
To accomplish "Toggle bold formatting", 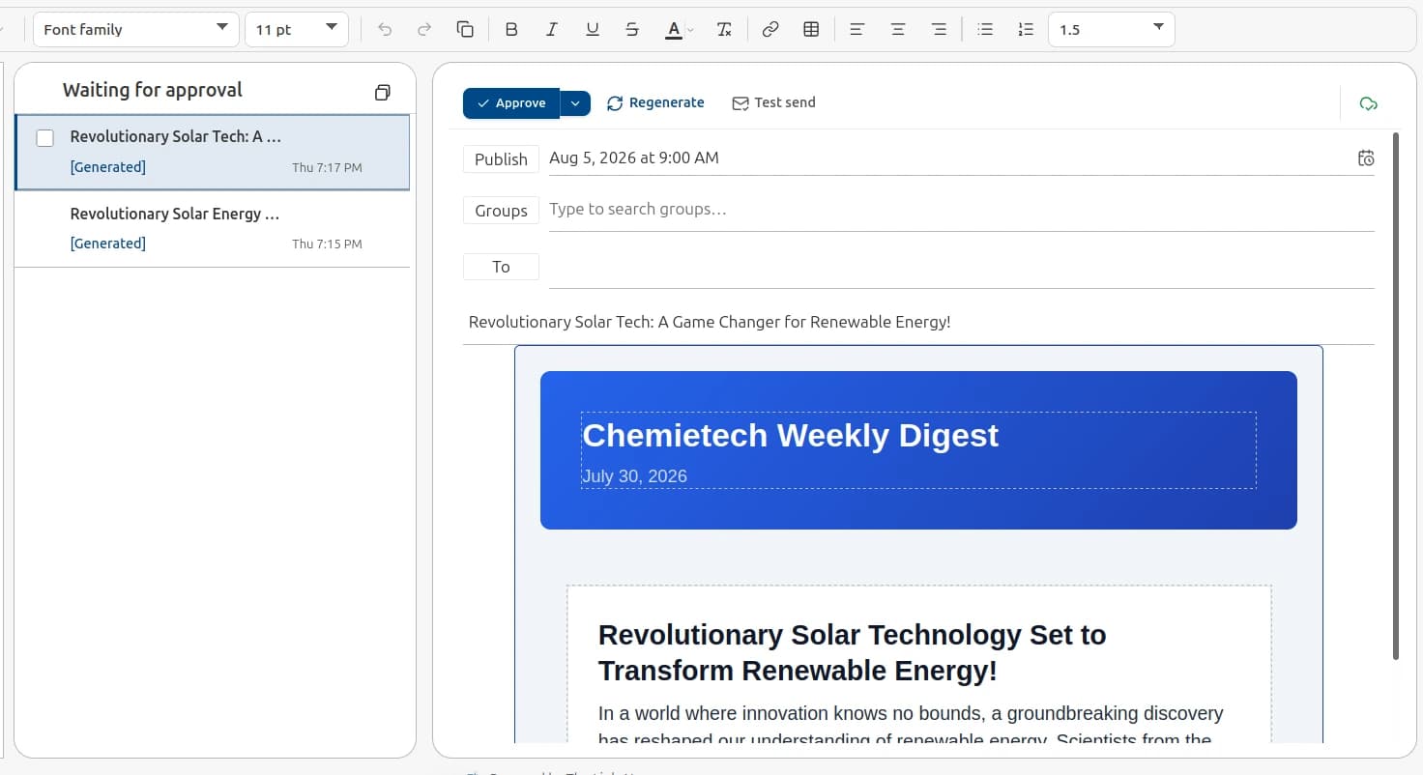I will pos(511,30).
